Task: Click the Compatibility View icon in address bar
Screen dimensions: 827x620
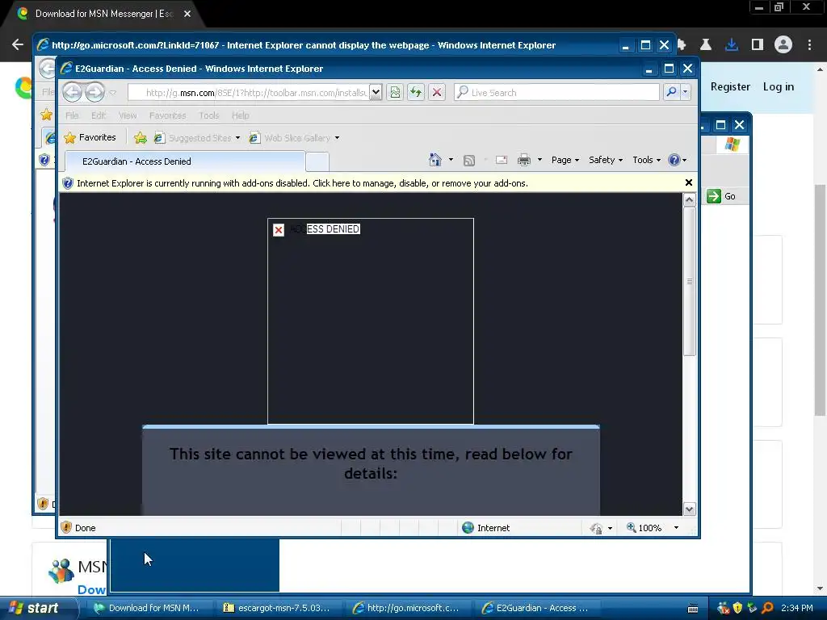Action: pos(395,92)
